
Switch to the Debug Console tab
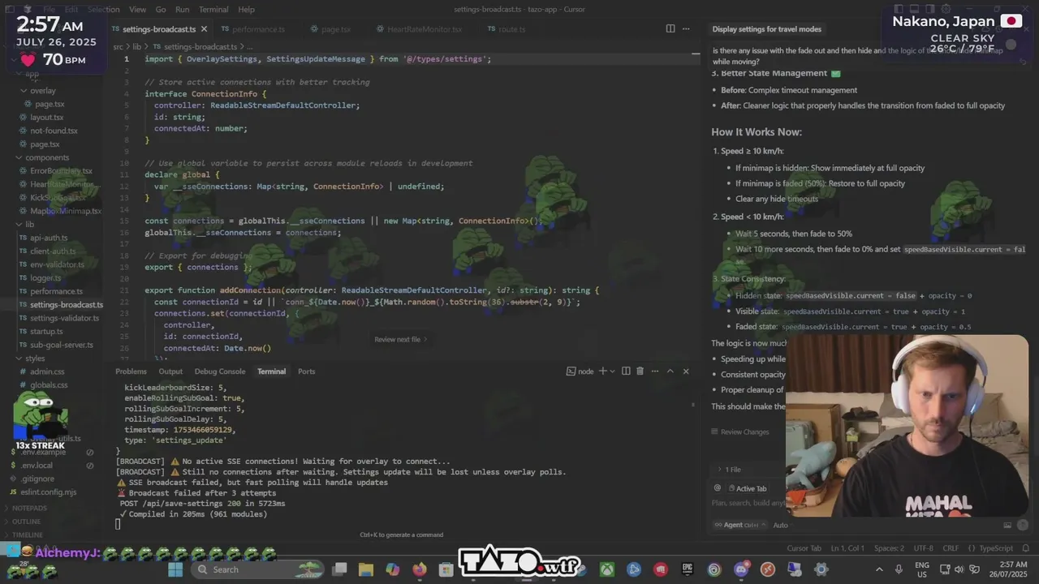point(219,371)
